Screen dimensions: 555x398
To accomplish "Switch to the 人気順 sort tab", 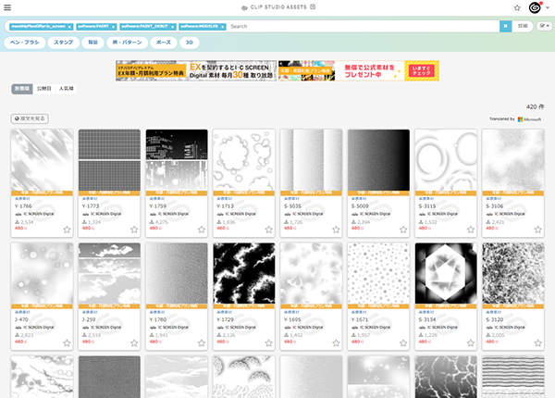I will click(67, 89).
